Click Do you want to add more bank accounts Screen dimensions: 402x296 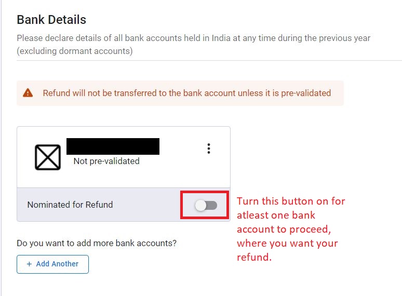point(97,243)
